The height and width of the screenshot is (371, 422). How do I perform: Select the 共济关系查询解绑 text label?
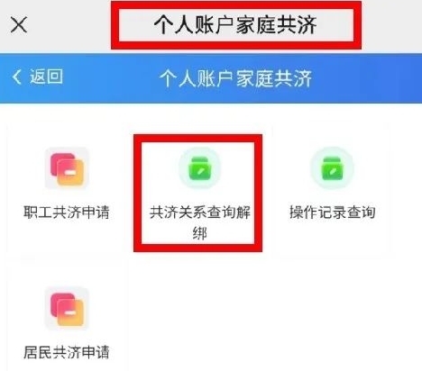point(200,222)
